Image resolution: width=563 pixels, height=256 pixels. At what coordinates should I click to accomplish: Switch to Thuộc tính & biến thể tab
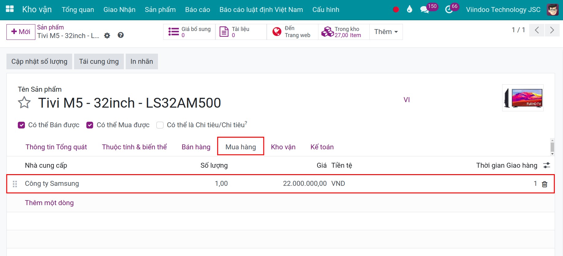pyautogui.click(x=134, y=147)
